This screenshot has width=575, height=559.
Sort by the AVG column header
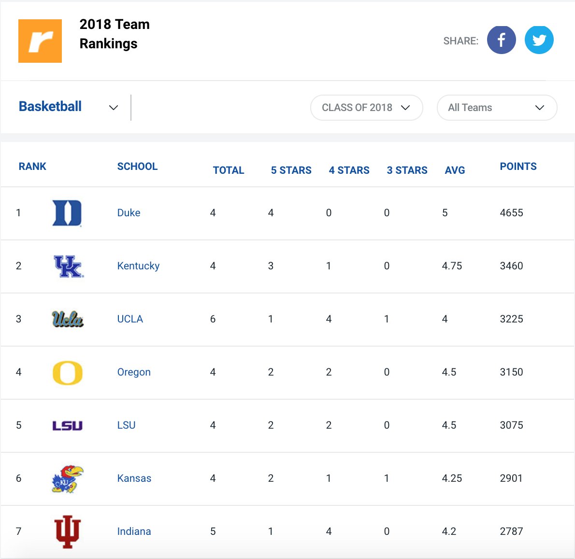[455, 170]
